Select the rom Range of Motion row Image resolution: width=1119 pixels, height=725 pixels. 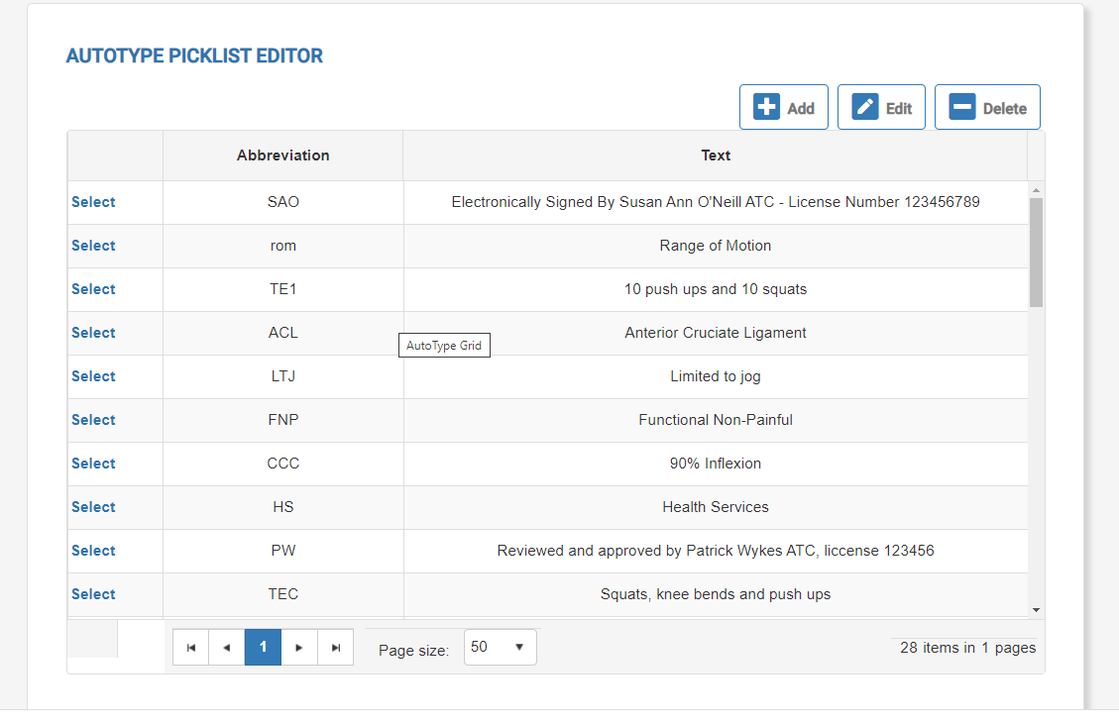pyautogui.click(x=93, y=246)
